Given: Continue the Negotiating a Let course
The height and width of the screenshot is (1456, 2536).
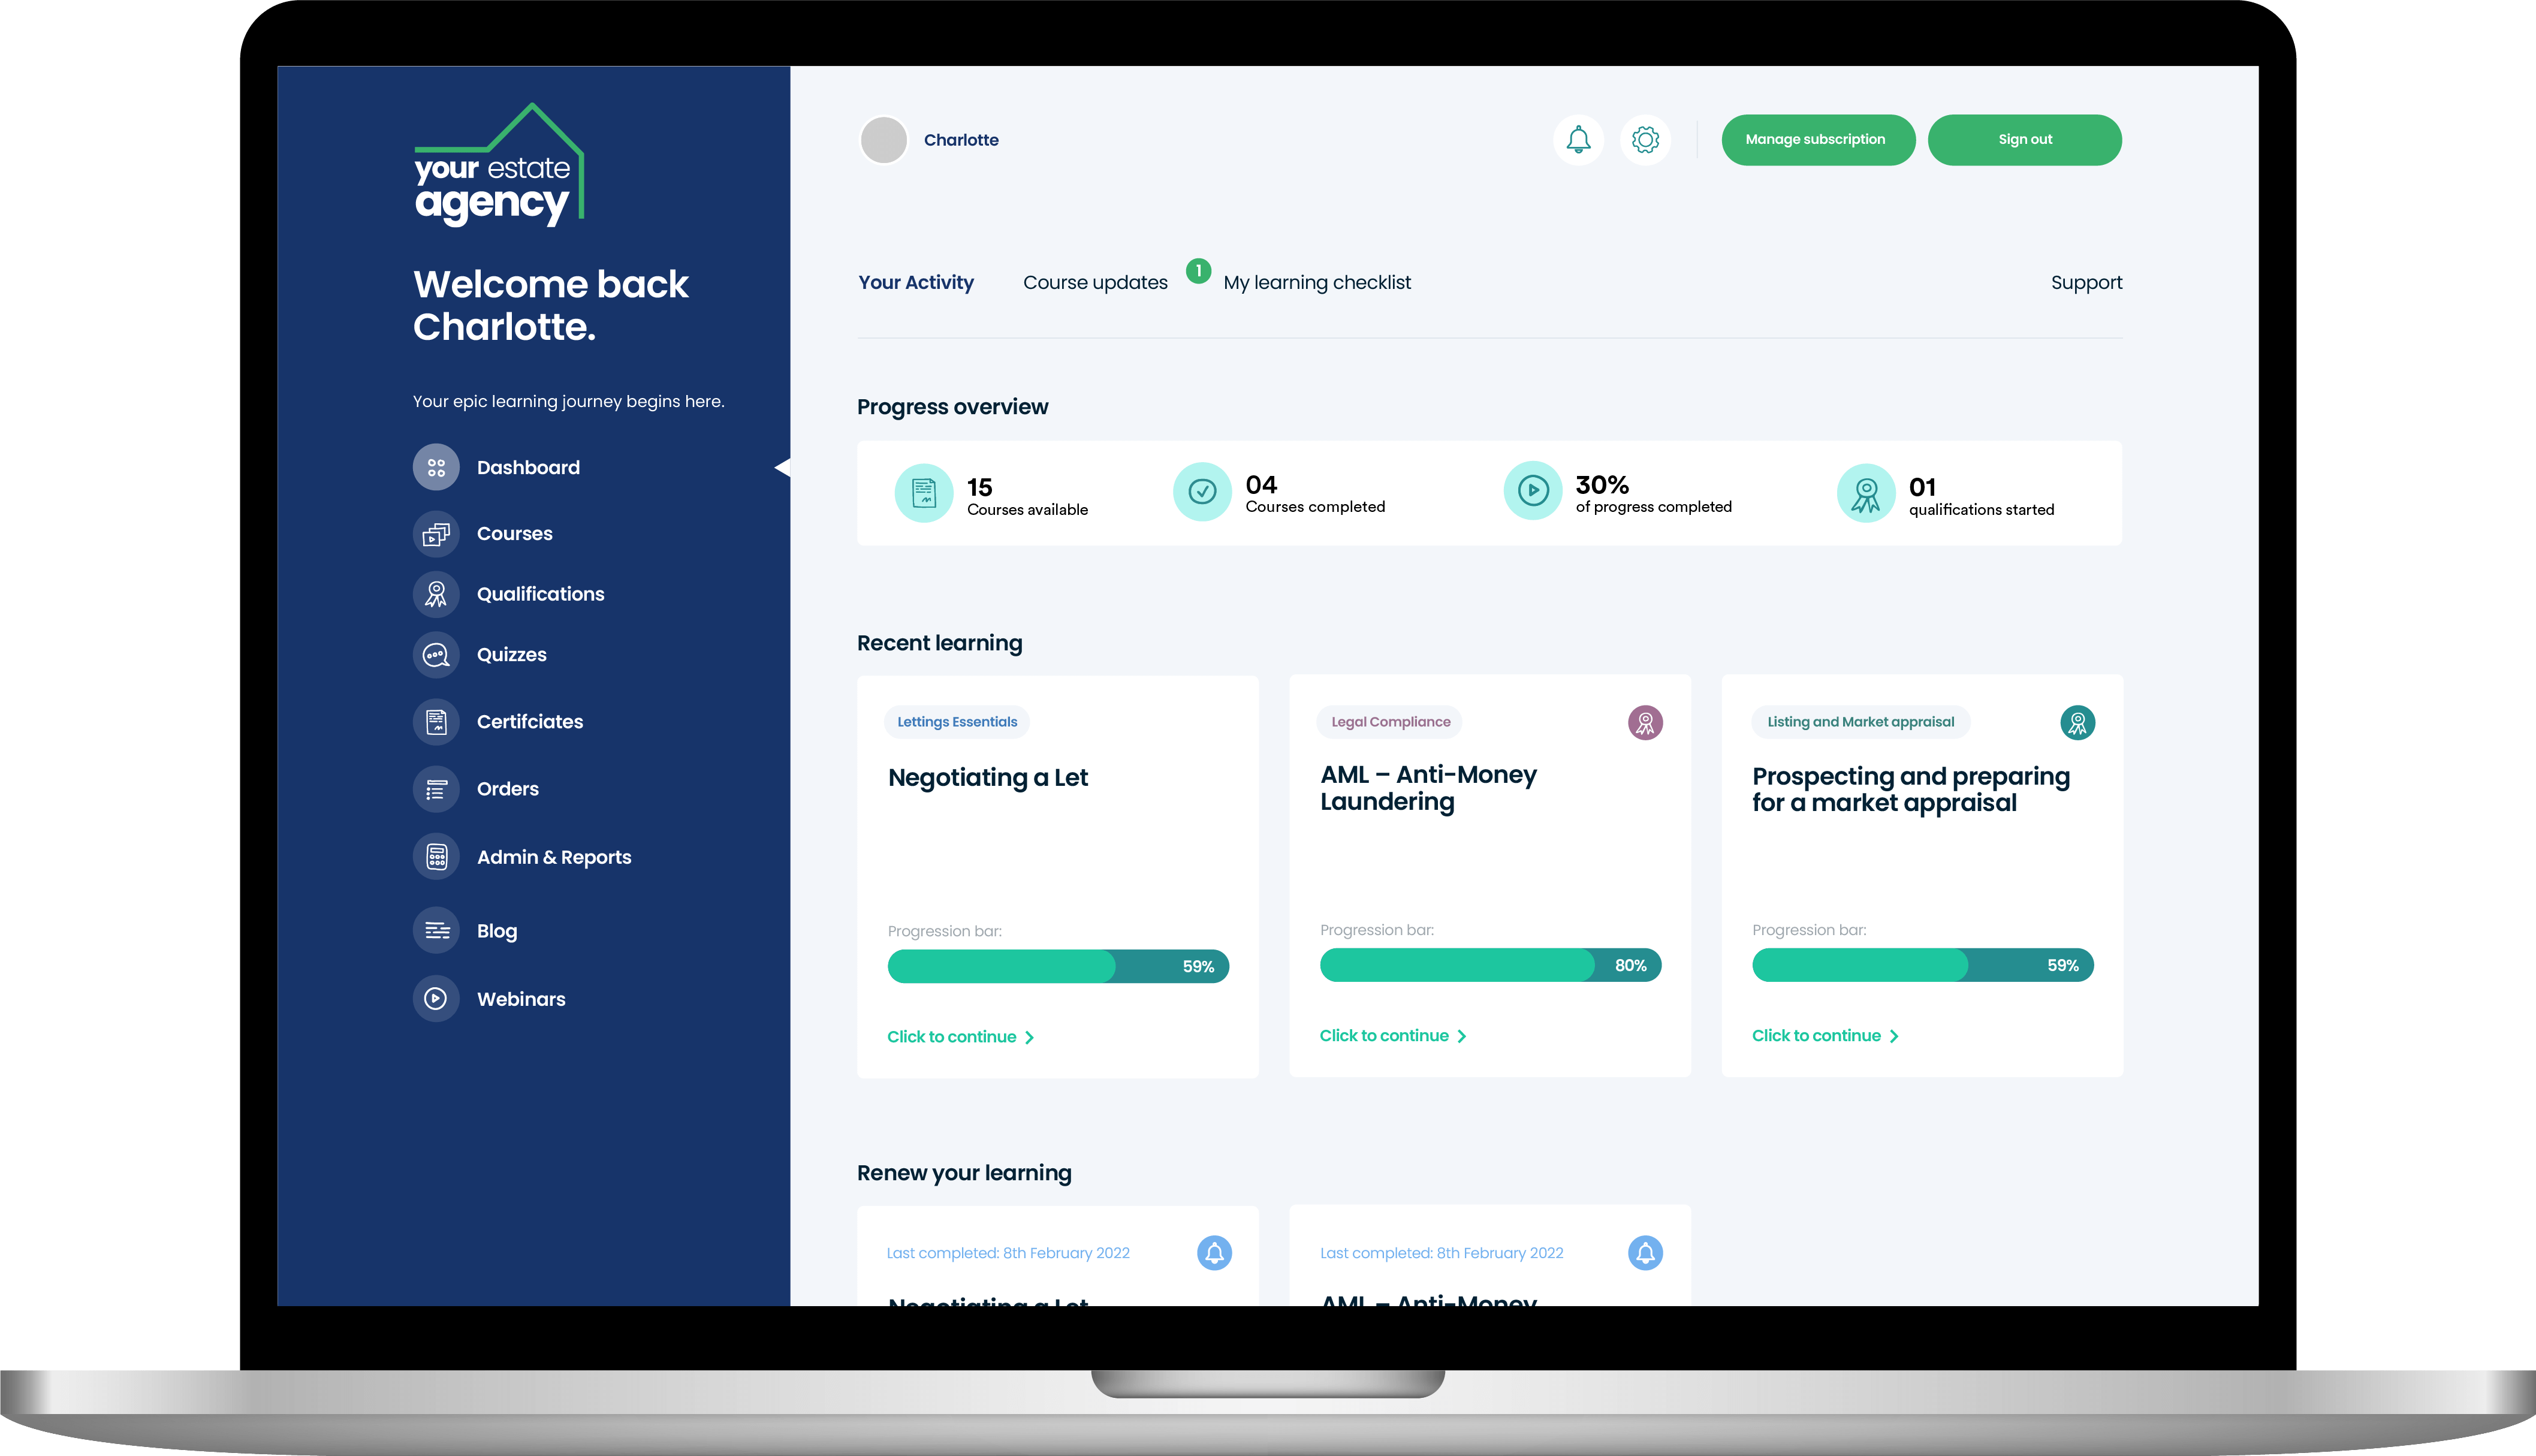Looking at the screenshot, I should 961,1037.
